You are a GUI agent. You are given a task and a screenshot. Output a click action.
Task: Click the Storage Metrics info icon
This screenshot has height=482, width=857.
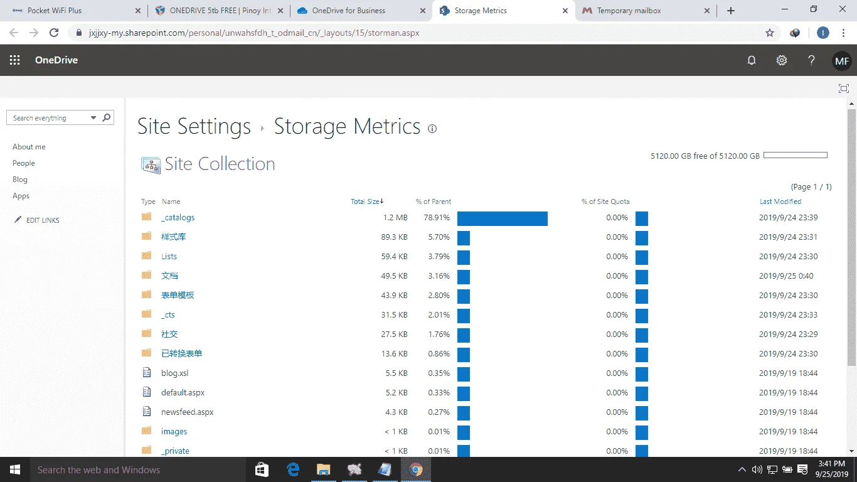[432, 129]
